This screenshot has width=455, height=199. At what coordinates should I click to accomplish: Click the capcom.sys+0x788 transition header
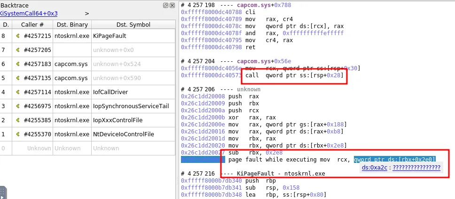pos(236,5)
